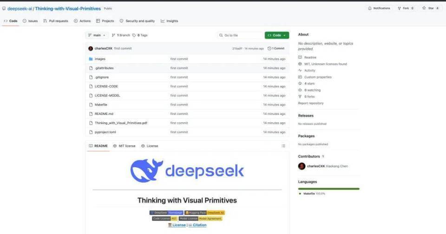
Task: Click the green Makefile language bar
Action: pyautogui.click(x=329, y=189)
